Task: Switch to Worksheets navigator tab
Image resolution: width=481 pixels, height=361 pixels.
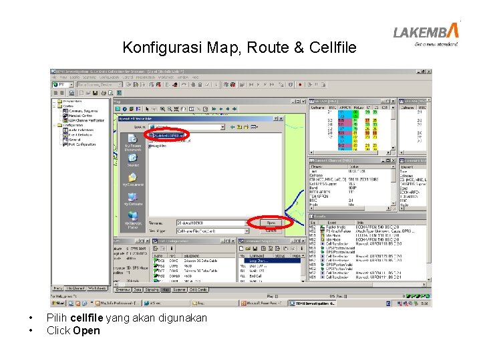Action: (x=97, y=288)
